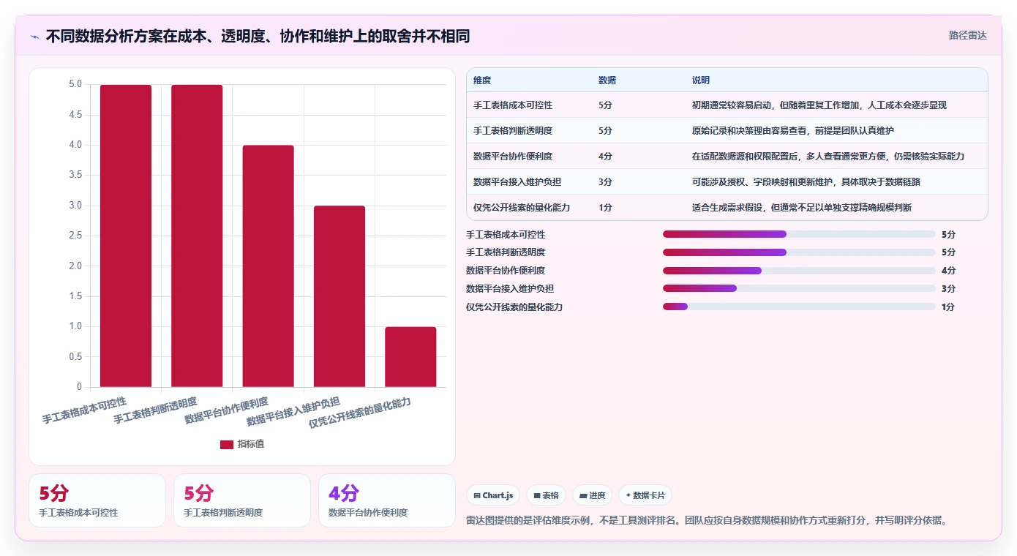Click the progress bar for 仅凭公开线索的量化能力
Image resolution: width=1017 pixels, height=556 pixels.
click(799, 307)
